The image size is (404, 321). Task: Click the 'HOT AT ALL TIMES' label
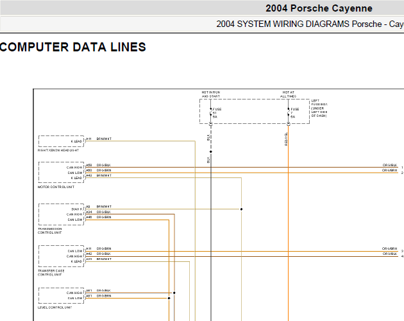pyautogui.click(x=289, y=94)
